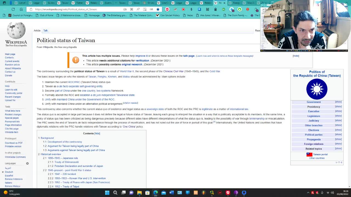
Task: Open 'World War II' article link
Action: click(x=127, y=71)
